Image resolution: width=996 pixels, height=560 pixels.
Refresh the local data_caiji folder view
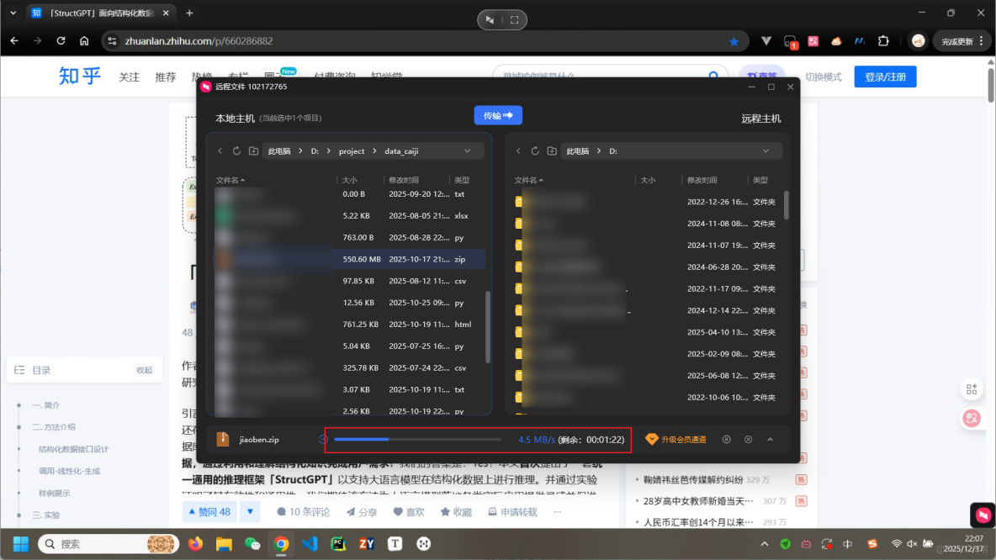pyautogui.click(x=236, y=151)
